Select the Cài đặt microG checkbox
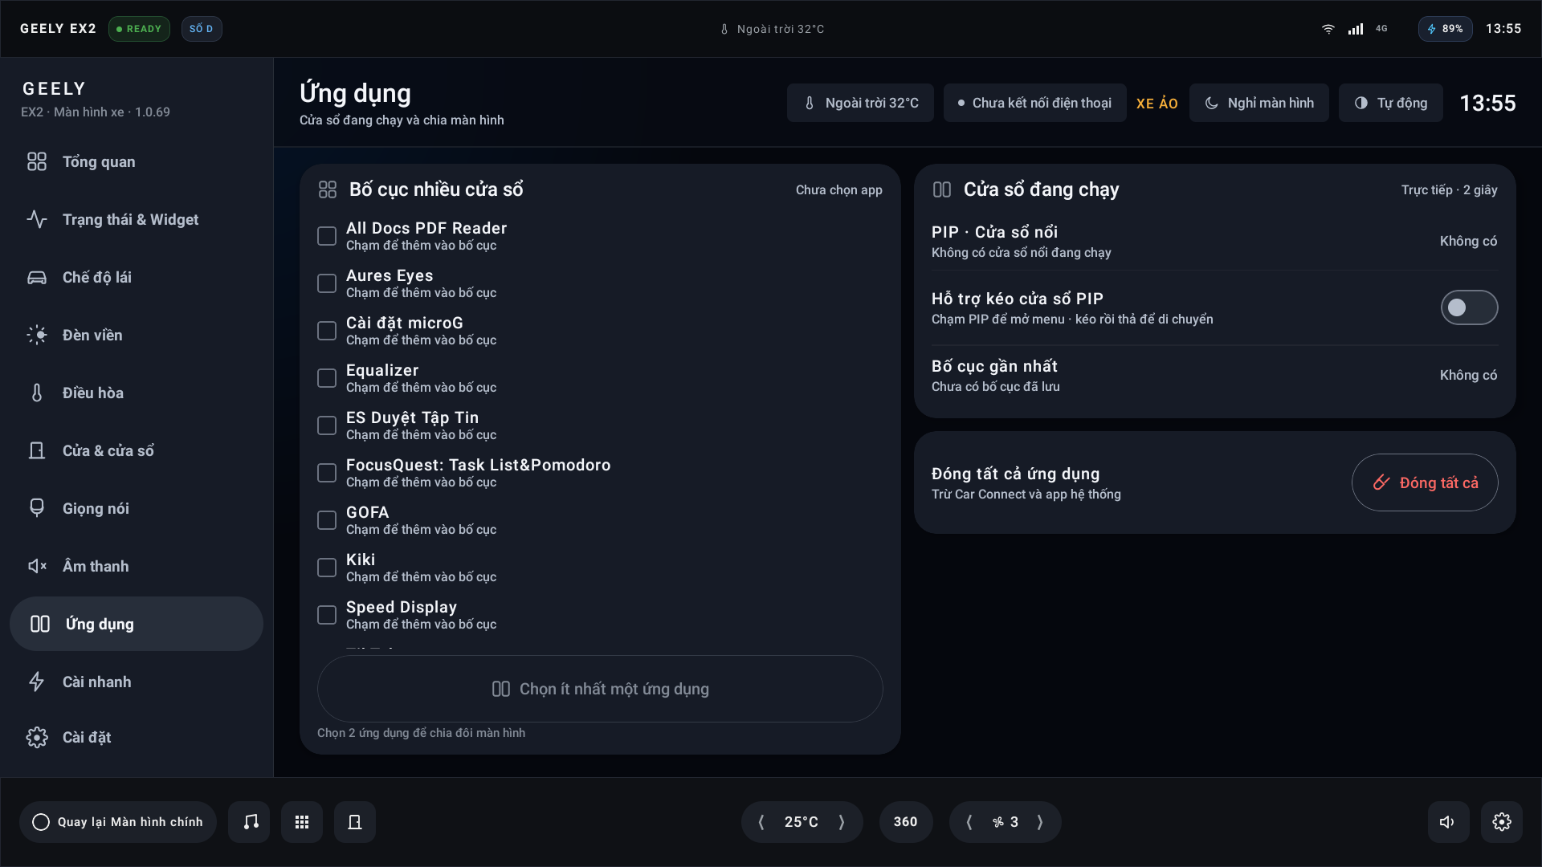Screen dimensions: 1542x867 point(327,331)
